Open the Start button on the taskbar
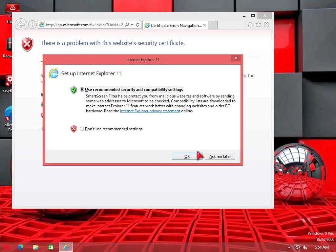 [7, 247]
